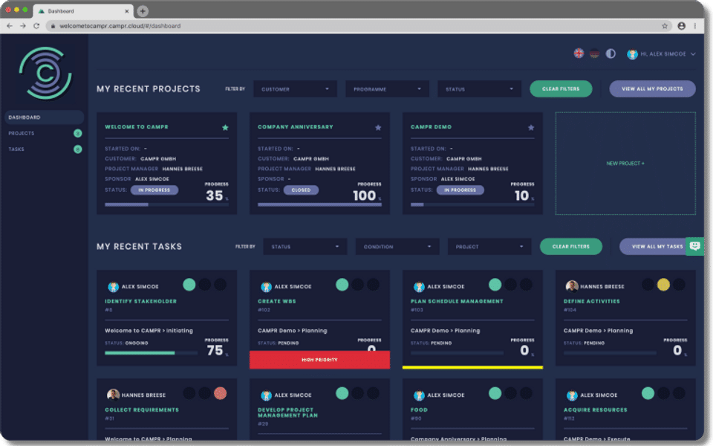Open the Define Activities task
Image resolution: width=713 pixels, height=446 pixels.
click(592, 301)
